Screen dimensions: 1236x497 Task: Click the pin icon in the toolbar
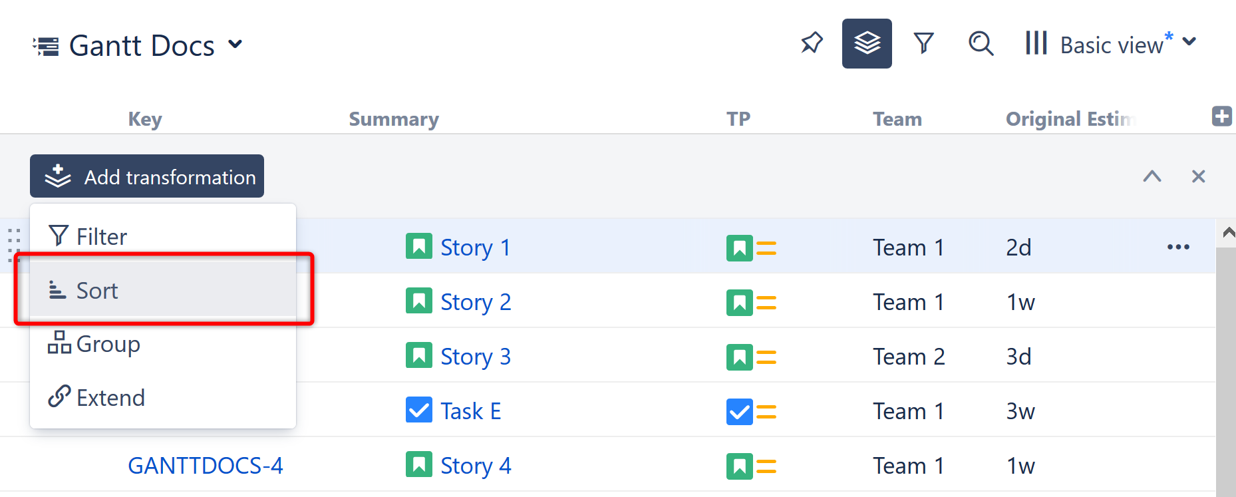(812, 44)
